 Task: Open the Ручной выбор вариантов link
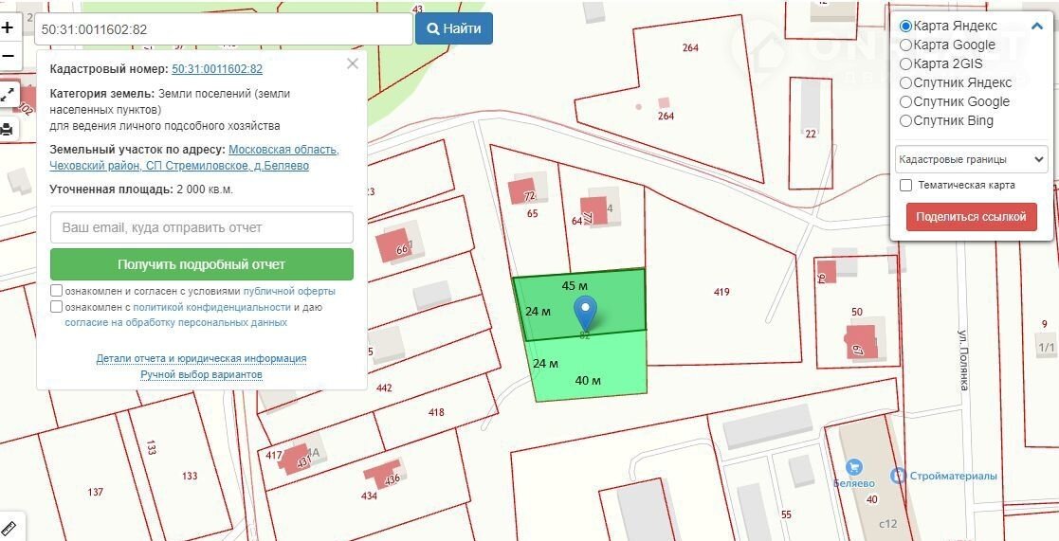(x=201, y=374)
